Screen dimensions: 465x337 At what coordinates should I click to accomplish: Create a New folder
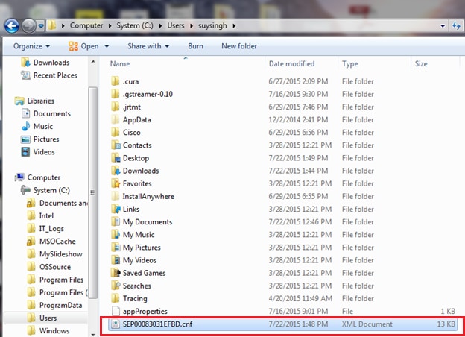click(239, 46)
